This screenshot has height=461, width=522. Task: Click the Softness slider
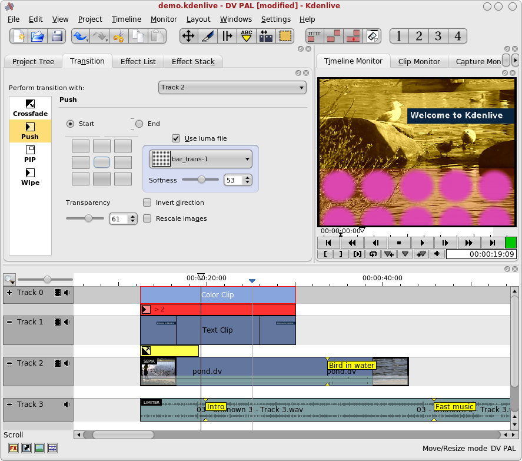[201, 180]
